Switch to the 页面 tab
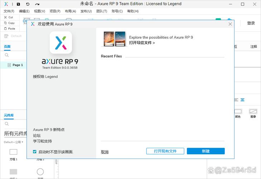This screenshot has height=179, width=261. point(7,47)
